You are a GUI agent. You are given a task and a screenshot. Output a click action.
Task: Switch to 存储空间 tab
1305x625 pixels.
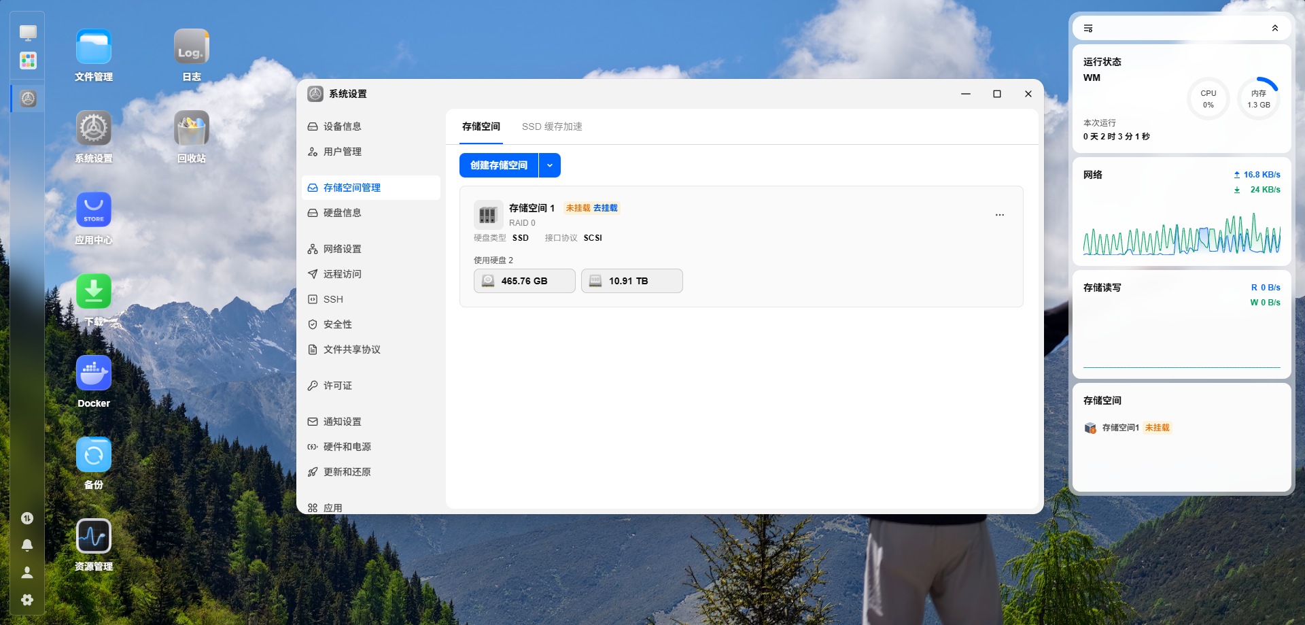pyautogui.click(x=481, y=126)
